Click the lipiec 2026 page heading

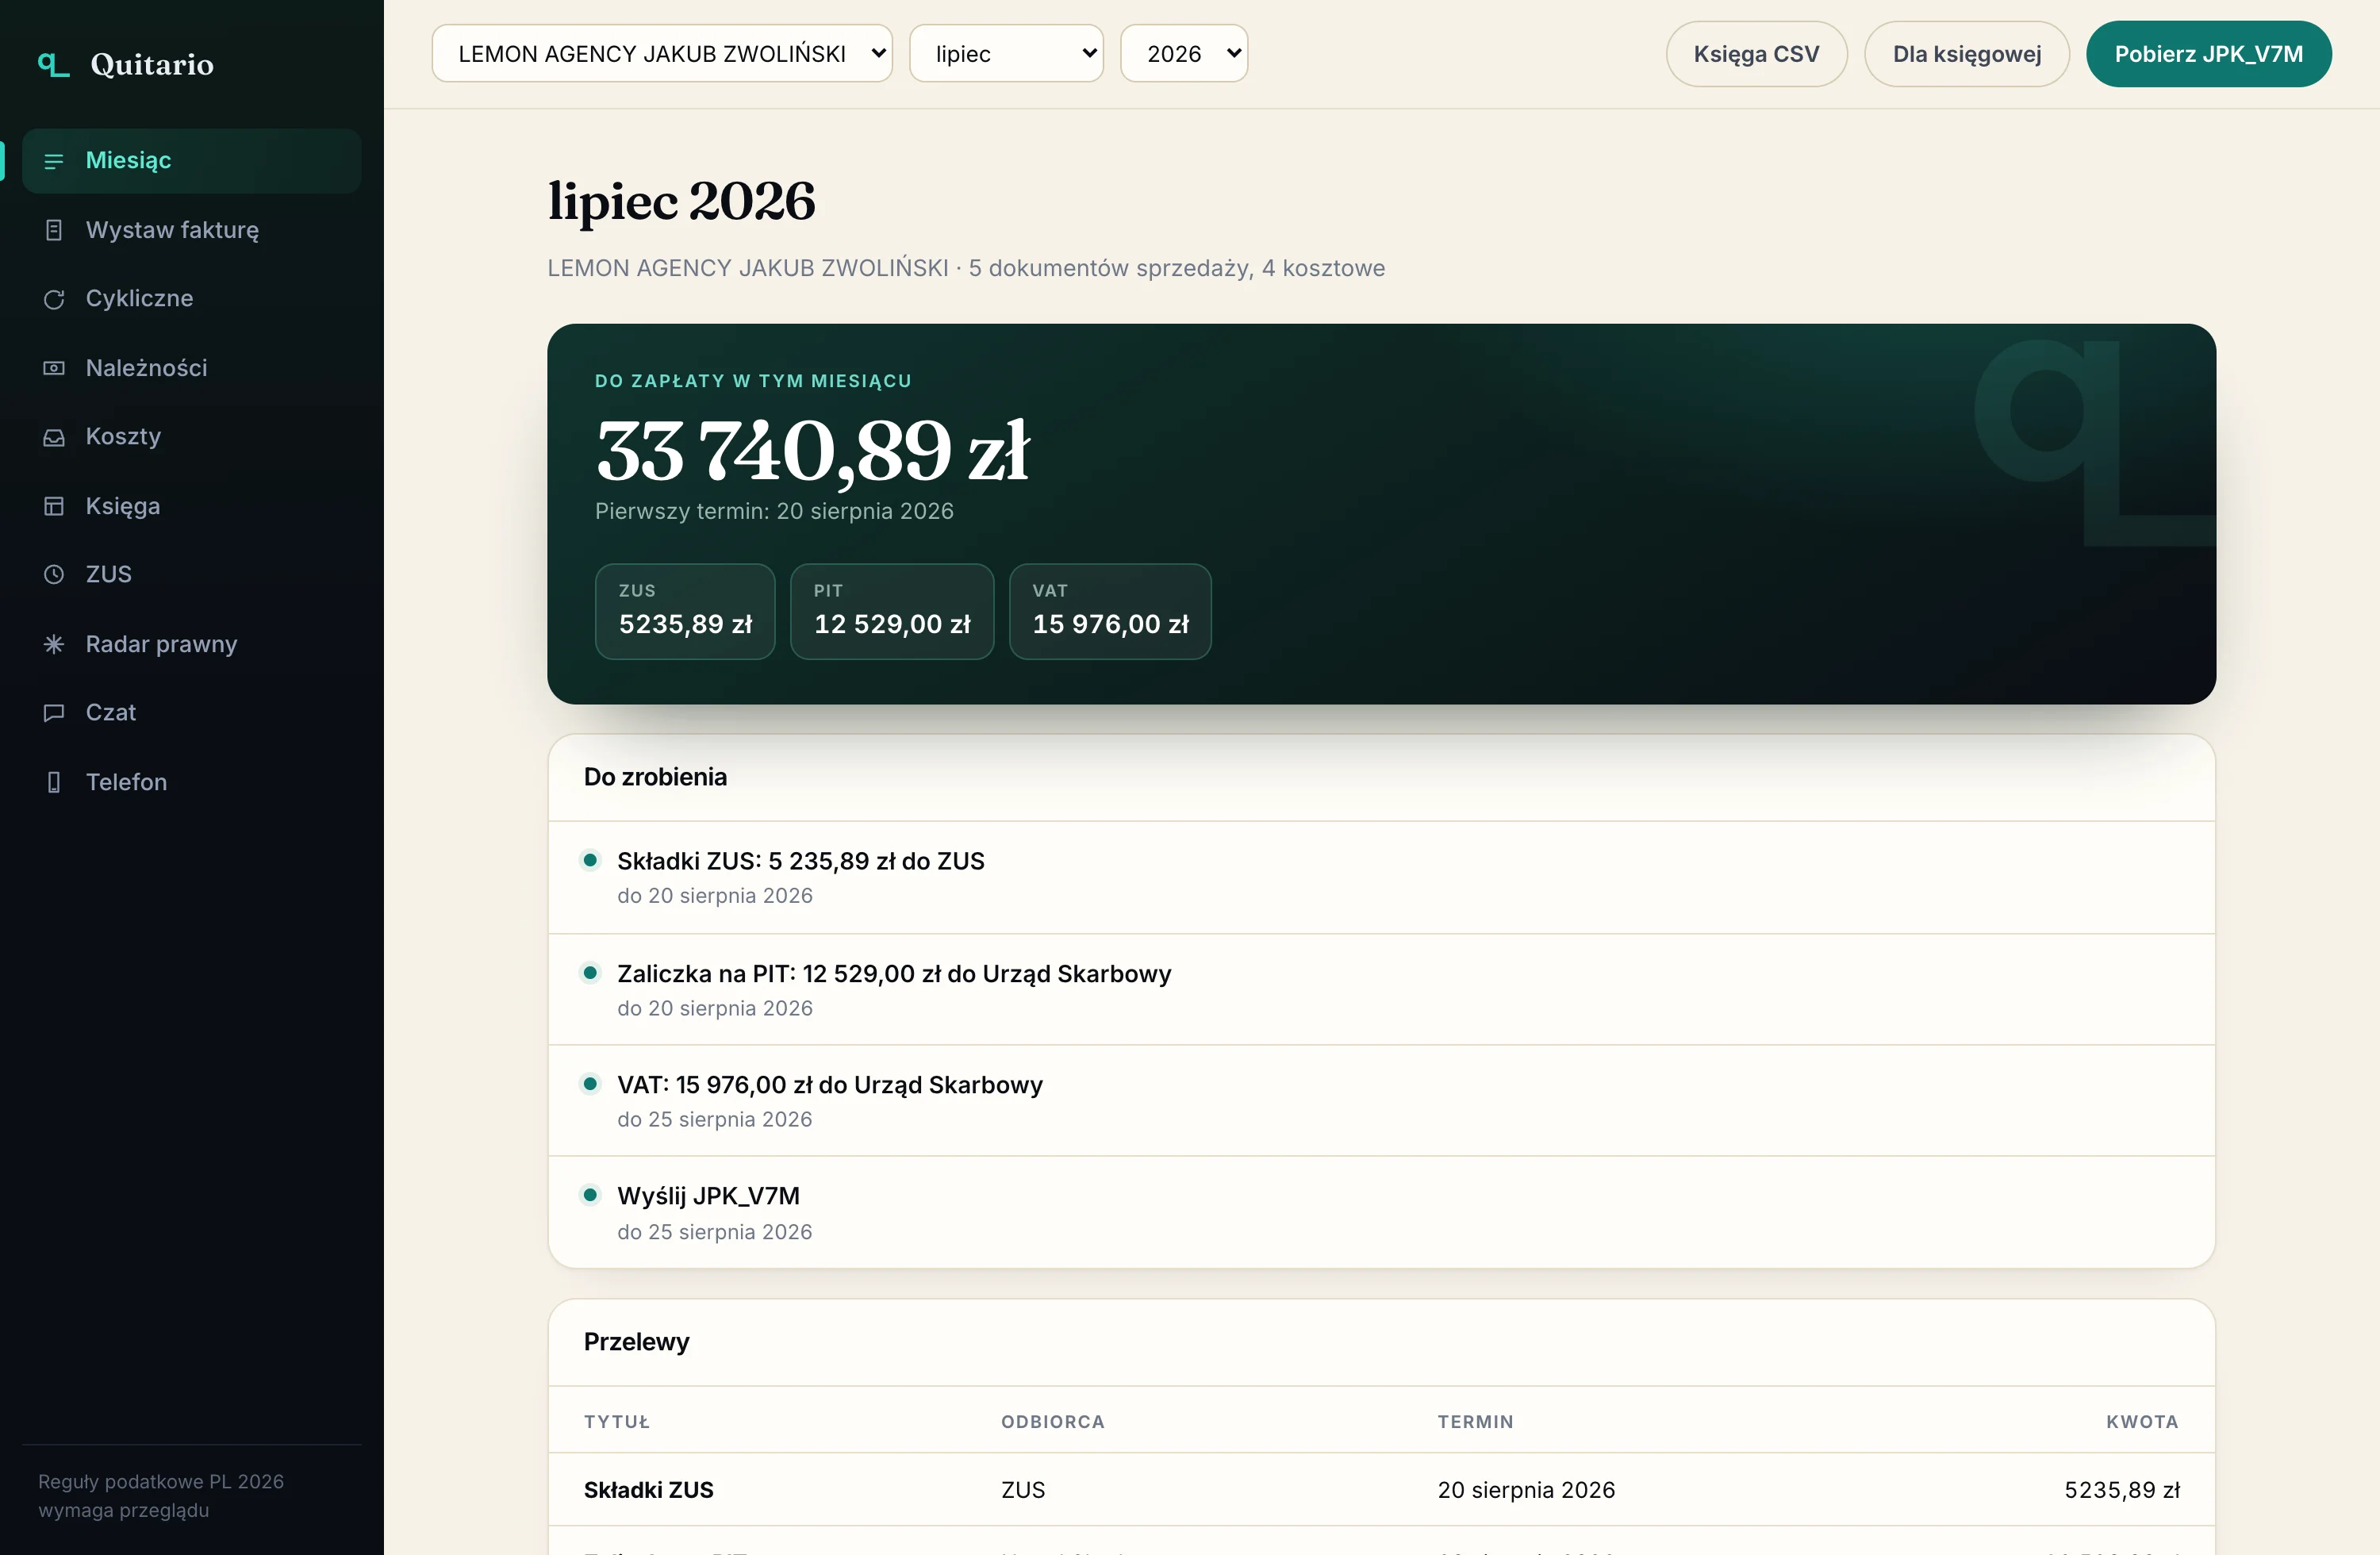click(681, 201)
